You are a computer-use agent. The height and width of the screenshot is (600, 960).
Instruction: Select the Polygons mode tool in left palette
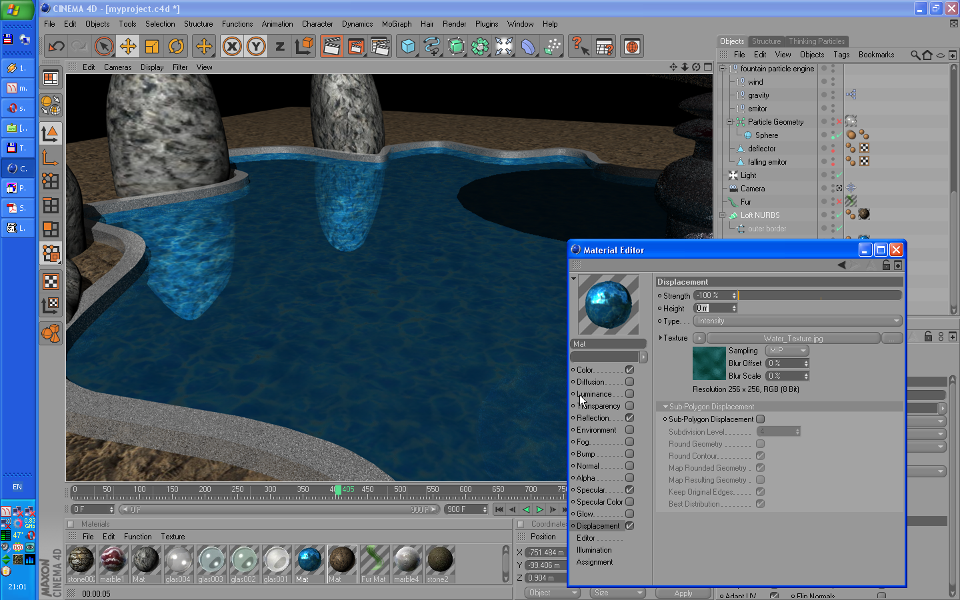[51, 229]
